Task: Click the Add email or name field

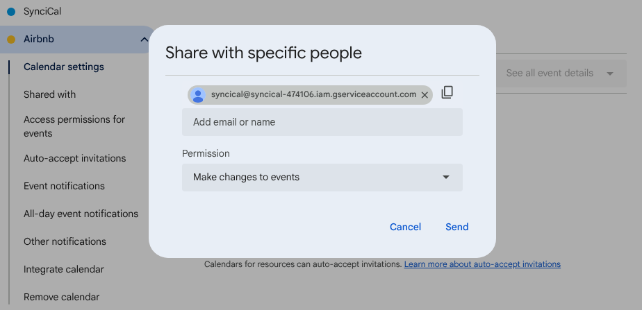Action: pyautogui.click(x=322, y=122)
